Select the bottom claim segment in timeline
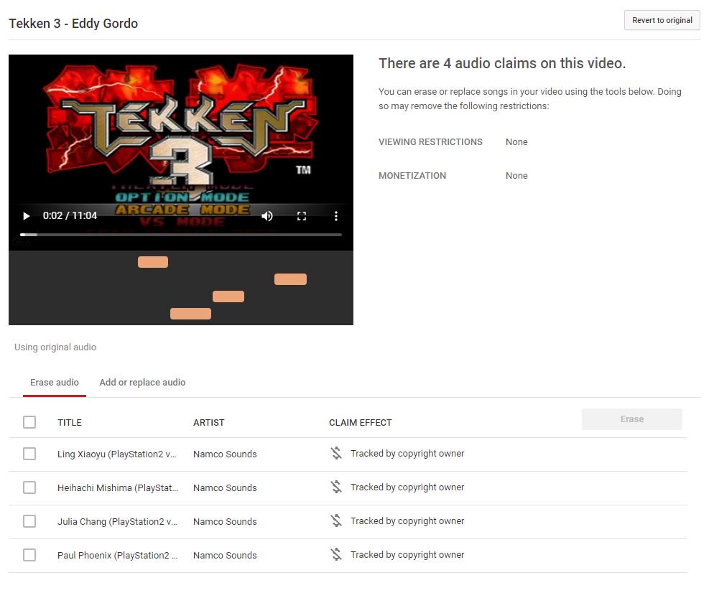Screen dimensions: 714x593 [x=190, y=314]
